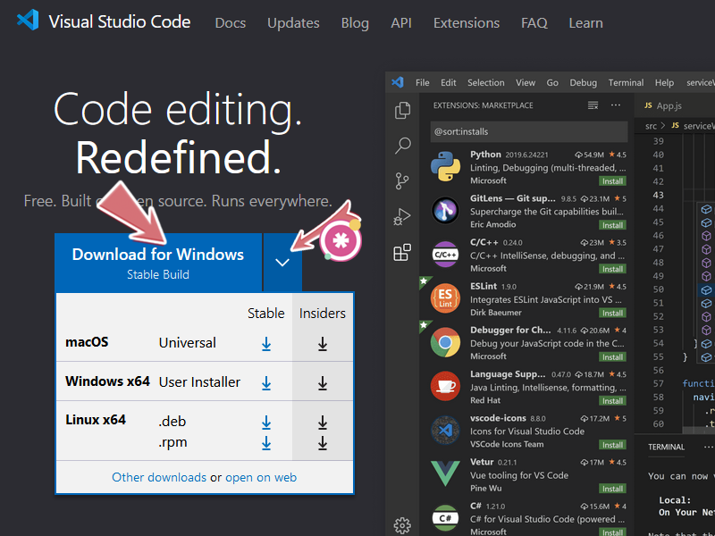Image resolution: width=715 pixels, height=536 pixels.
Task: Open the Explorer icon in activity bar
Action: 402,110
